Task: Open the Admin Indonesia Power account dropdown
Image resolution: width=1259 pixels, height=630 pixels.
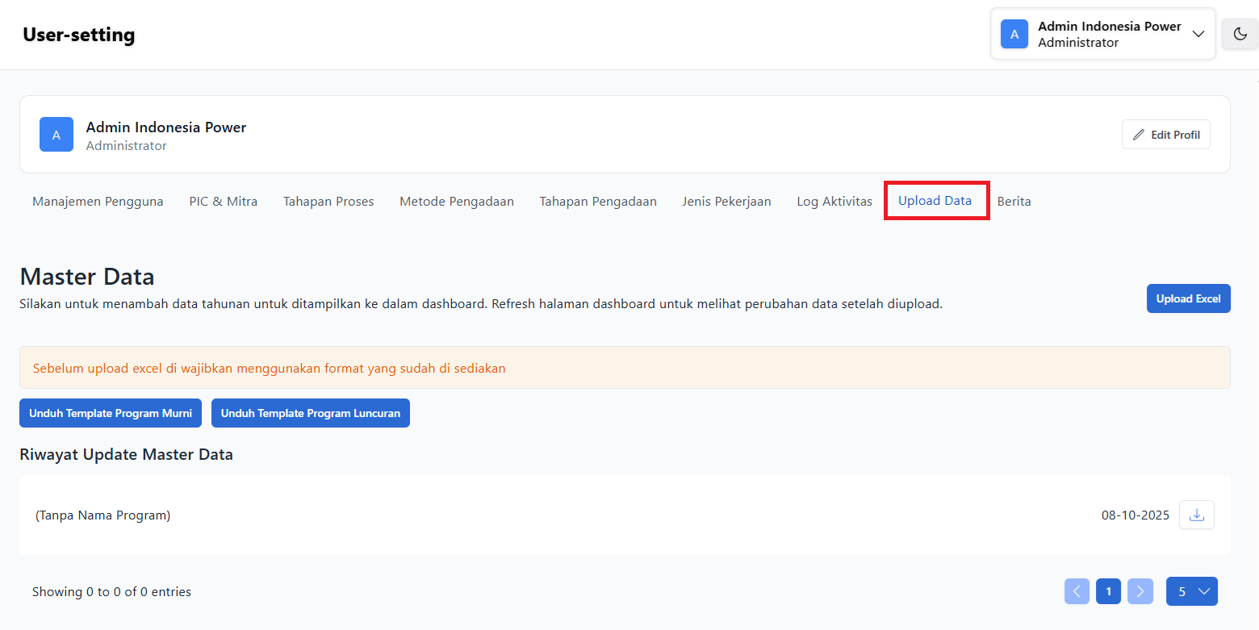Action: coord(1198,34)
